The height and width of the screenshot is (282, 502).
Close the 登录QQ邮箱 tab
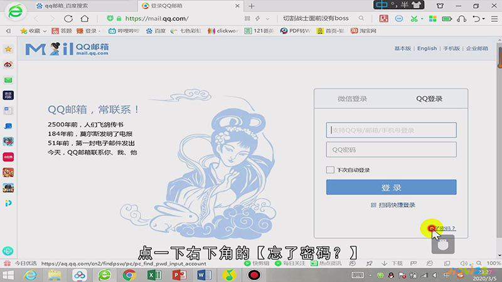[x=237, y=6]
